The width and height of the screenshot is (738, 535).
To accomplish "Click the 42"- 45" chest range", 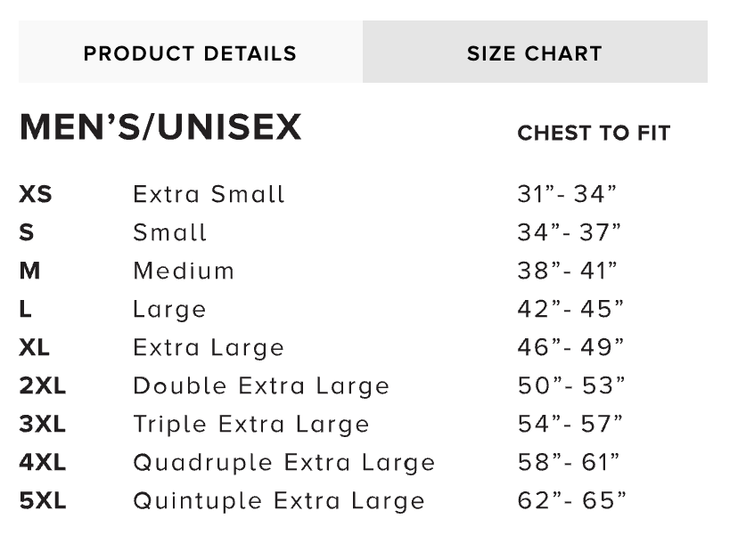I will click(571, 309).
